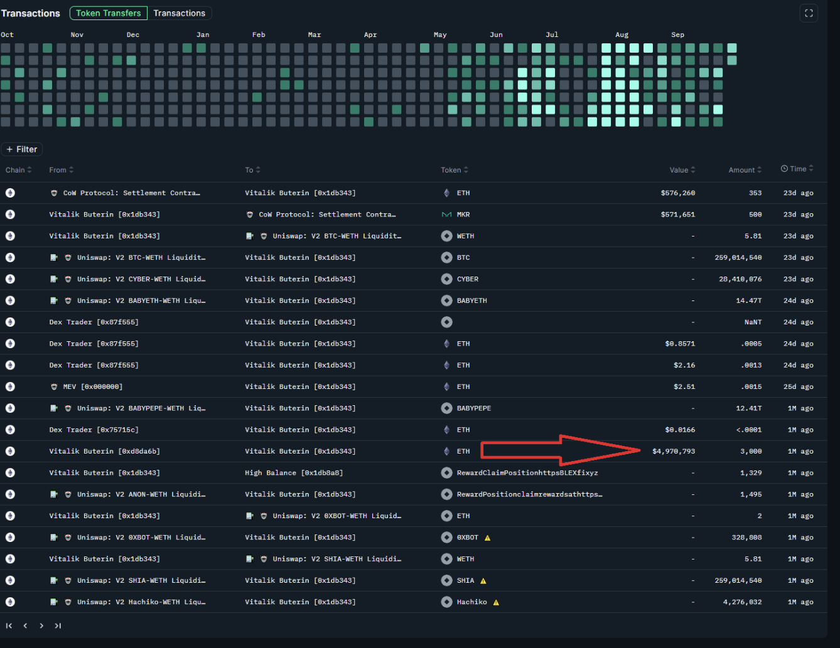840x648 pixels.
Task: Click the MKR token icon
Action: click(446, 215)
